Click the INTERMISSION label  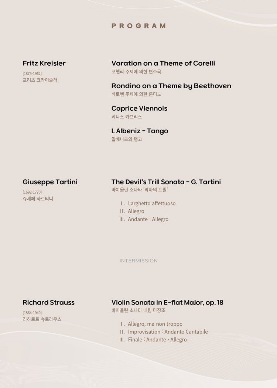[x=138, y=261]
